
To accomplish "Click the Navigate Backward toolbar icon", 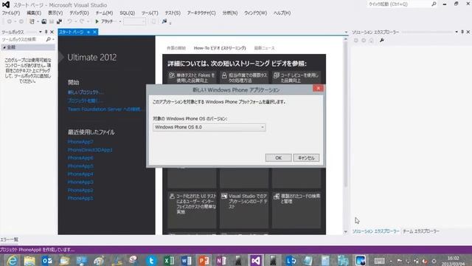I will pyautogui.click(x=10, y=21).
